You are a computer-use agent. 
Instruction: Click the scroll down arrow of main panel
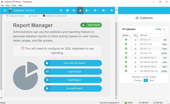116,98
